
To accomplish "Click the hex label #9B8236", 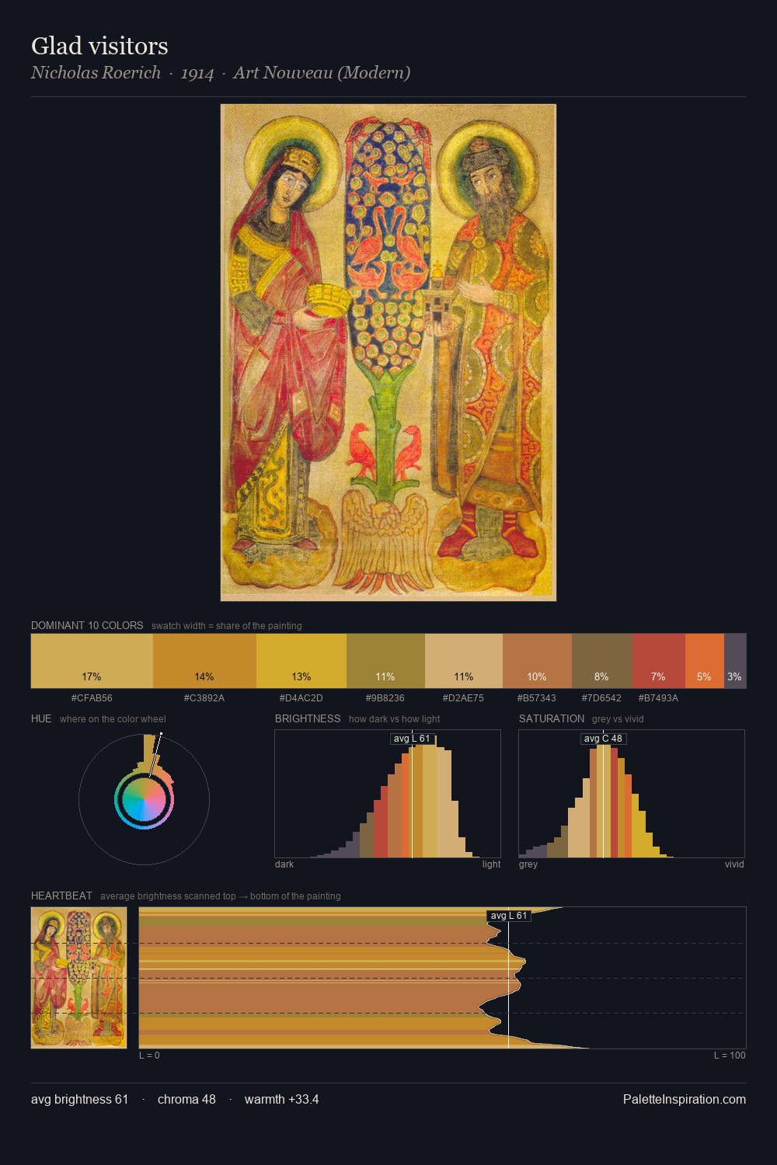I will (x=385, y=698).
